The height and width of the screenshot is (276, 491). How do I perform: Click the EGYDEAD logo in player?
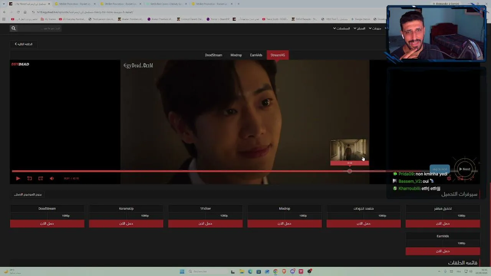(20, 64)
